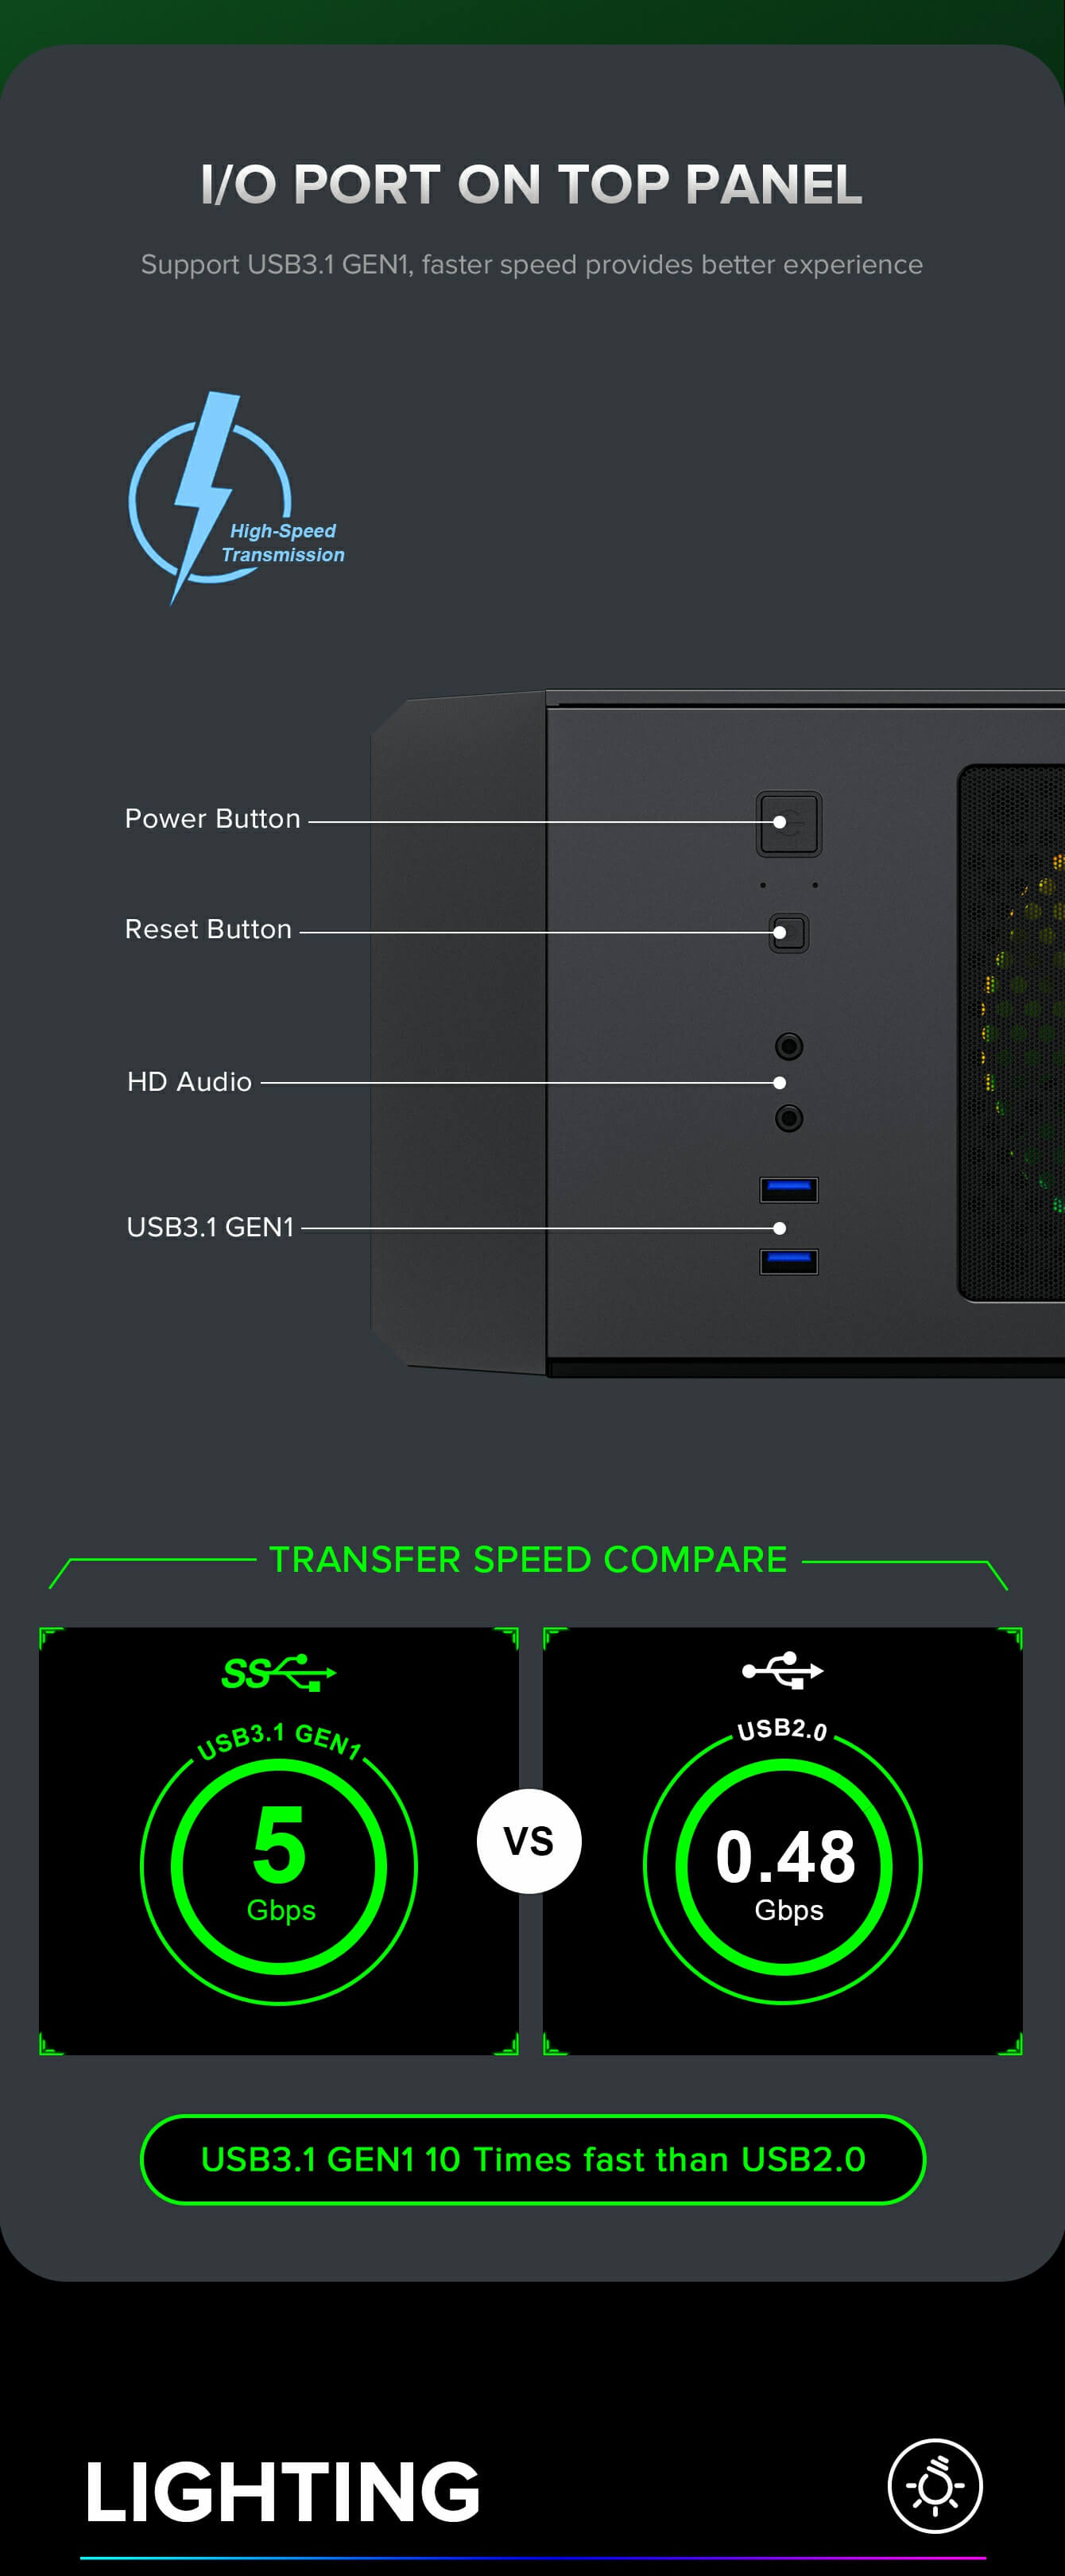Viewport: 1065px width, 2576px height.
Task: Click the upper blue USB3.1 port
Action: 789,1189
